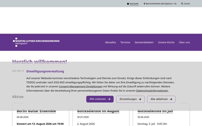Click the Martin-Luther-Kirchengemeinde cross logo
Image resolution: width=202 pixels, height=126 pixels.
point(36,42)
